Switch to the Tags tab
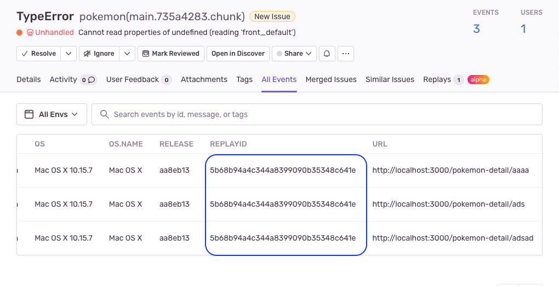This screenshot has height=286, width=559. coord(244,80)
